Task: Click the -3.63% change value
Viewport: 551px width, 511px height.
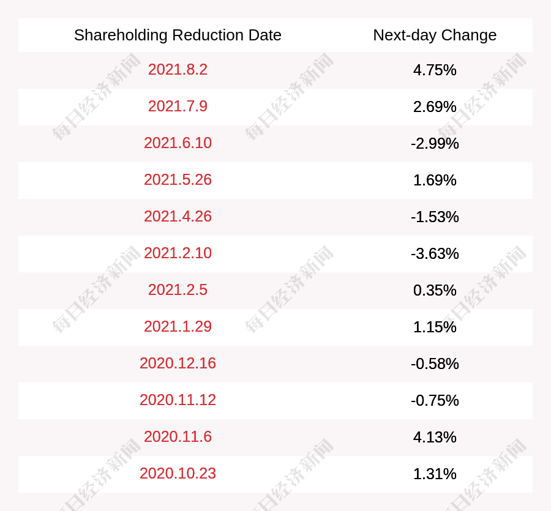Action: [x=435, y=254]
